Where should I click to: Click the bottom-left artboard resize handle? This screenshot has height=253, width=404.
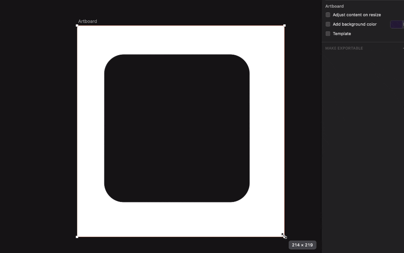coord(76,237)
